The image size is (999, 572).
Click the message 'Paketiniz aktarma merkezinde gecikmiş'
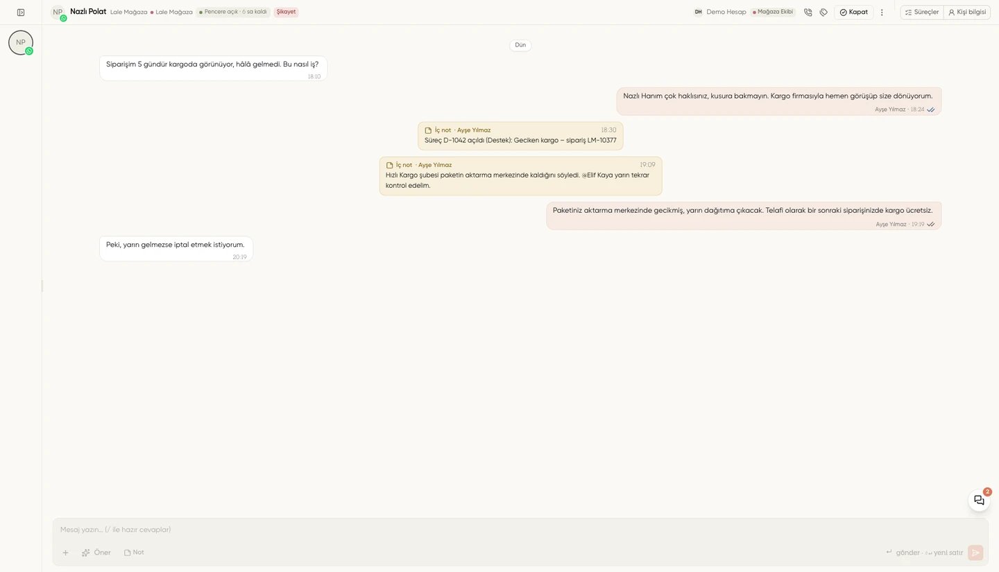tap(743, 216)
